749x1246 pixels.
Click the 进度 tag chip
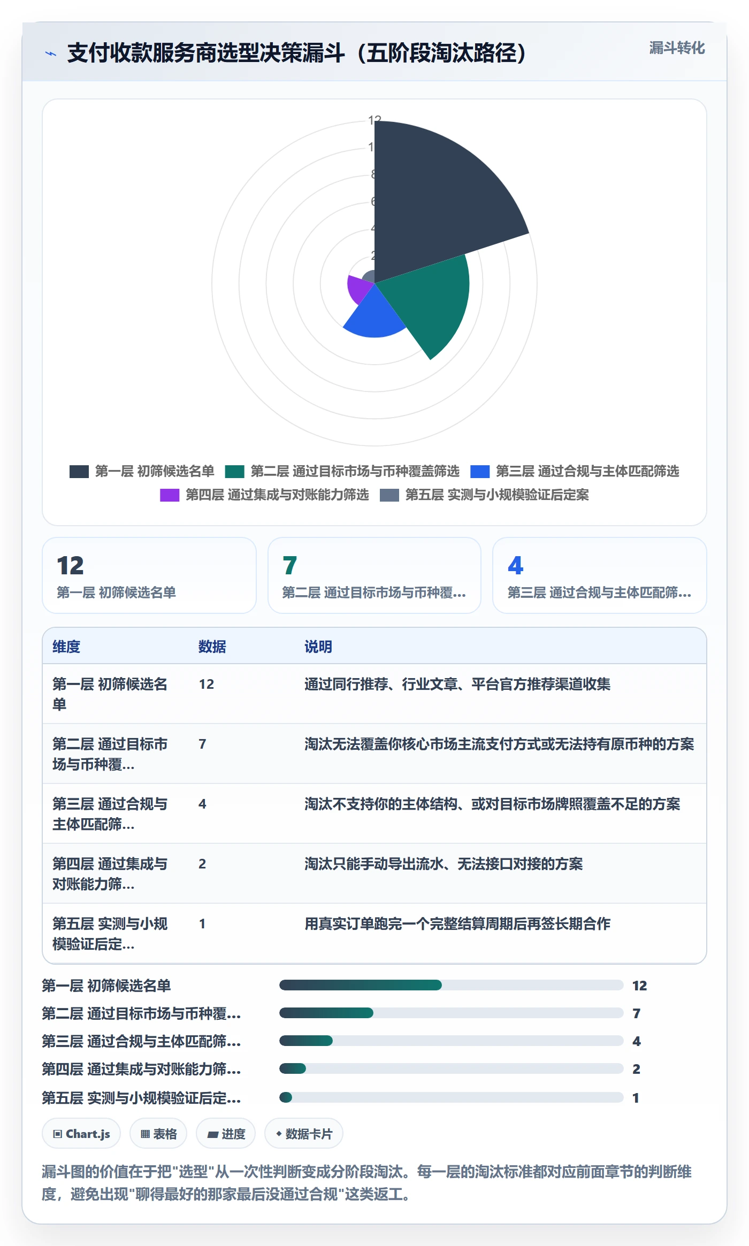coord(226,1133)
